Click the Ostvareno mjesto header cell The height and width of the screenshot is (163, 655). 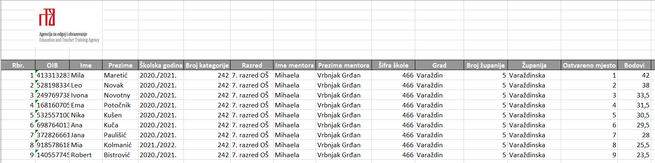(x=589, y=65)
